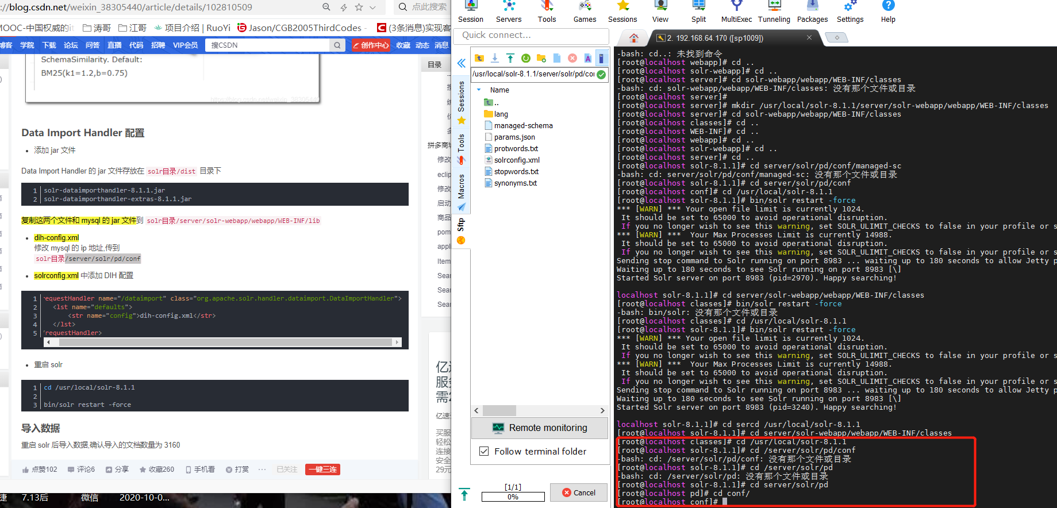Screen dimensions: 1057x508
Task: Create new folder icon in SFTP toolbar
Action: pyautogui.click(x=541, y=58)
